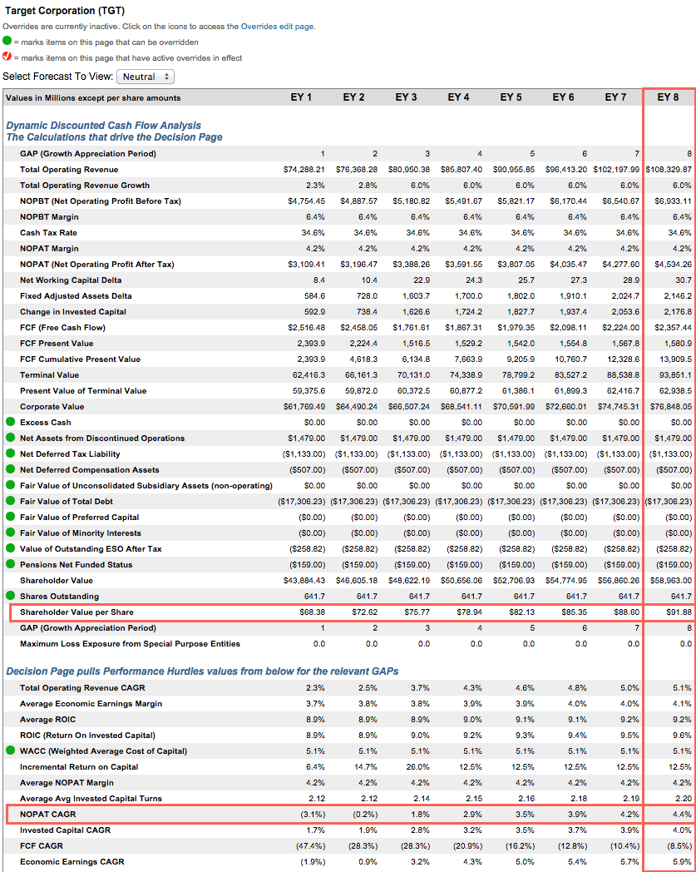Viewport: 696px width, 872px height.
Task: Click the EY 8 column header
Action: point(669,97)
